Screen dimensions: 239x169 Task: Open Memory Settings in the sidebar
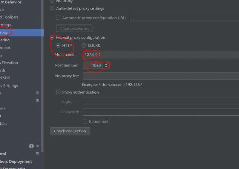9,86
